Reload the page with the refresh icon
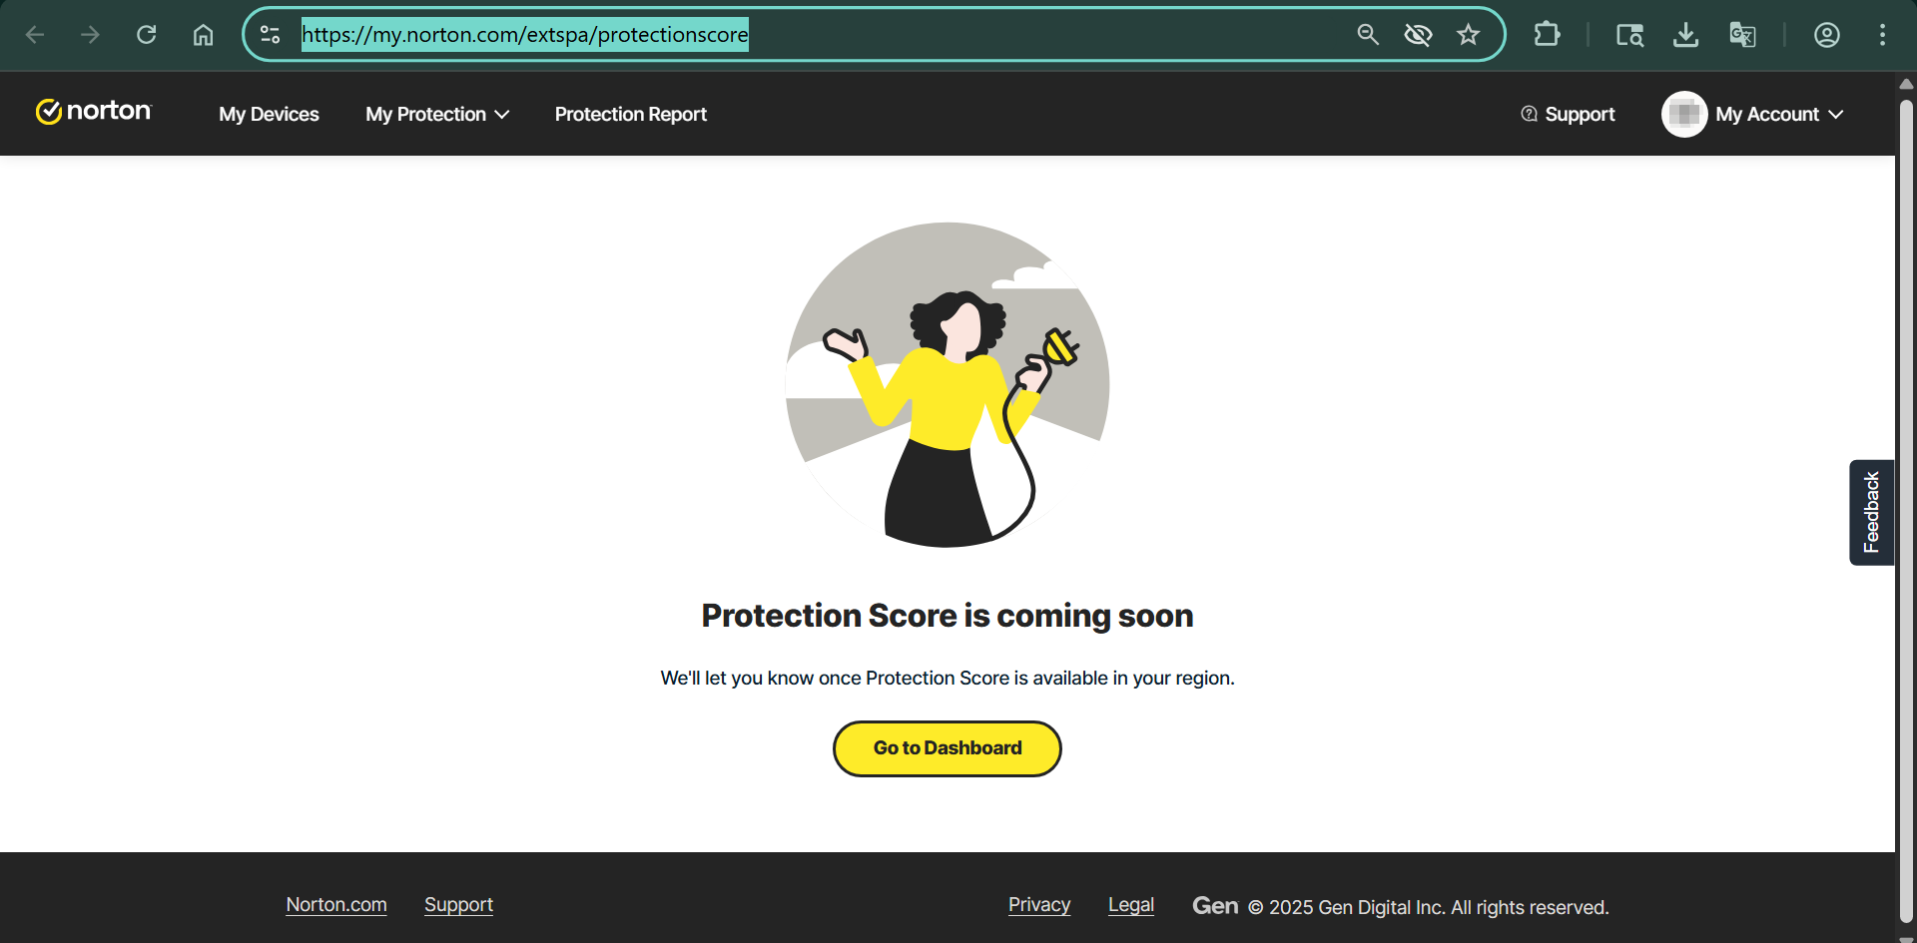This screenshot has width=1917, height=943. pyautogui.click(x=147, y=35)
